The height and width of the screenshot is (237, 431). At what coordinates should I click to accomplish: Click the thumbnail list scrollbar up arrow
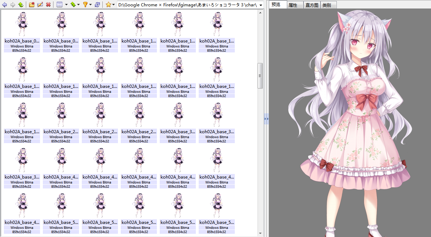click(260, 13)
